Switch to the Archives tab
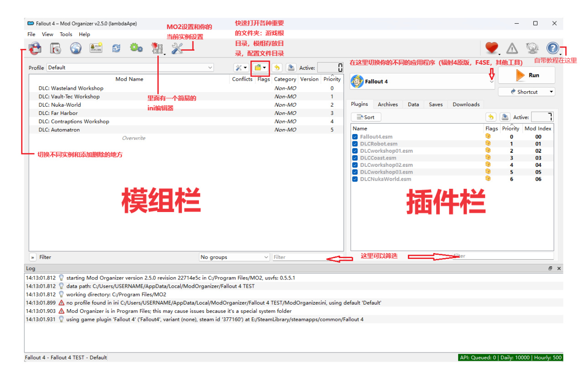 click(x=388, y=104)
